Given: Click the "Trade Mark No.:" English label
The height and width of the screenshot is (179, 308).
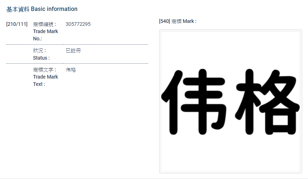Looking at the screenshot, I should [x=45, y=35].
